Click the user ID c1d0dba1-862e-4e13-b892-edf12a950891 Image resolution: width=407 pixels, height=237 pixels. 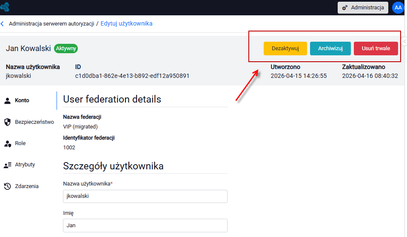(x=132, y=76)
